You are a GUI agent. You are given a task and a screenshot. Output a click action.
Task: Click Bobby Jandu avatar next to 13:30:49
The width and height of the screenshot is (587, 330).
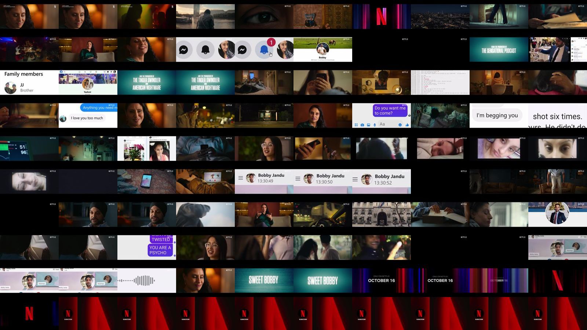251,178
